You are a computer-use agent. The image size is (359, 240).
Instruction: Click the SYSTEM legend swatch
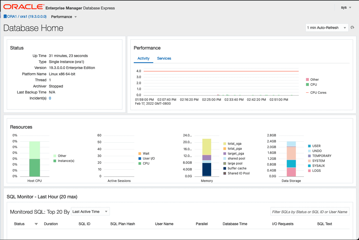coord(309,161)
